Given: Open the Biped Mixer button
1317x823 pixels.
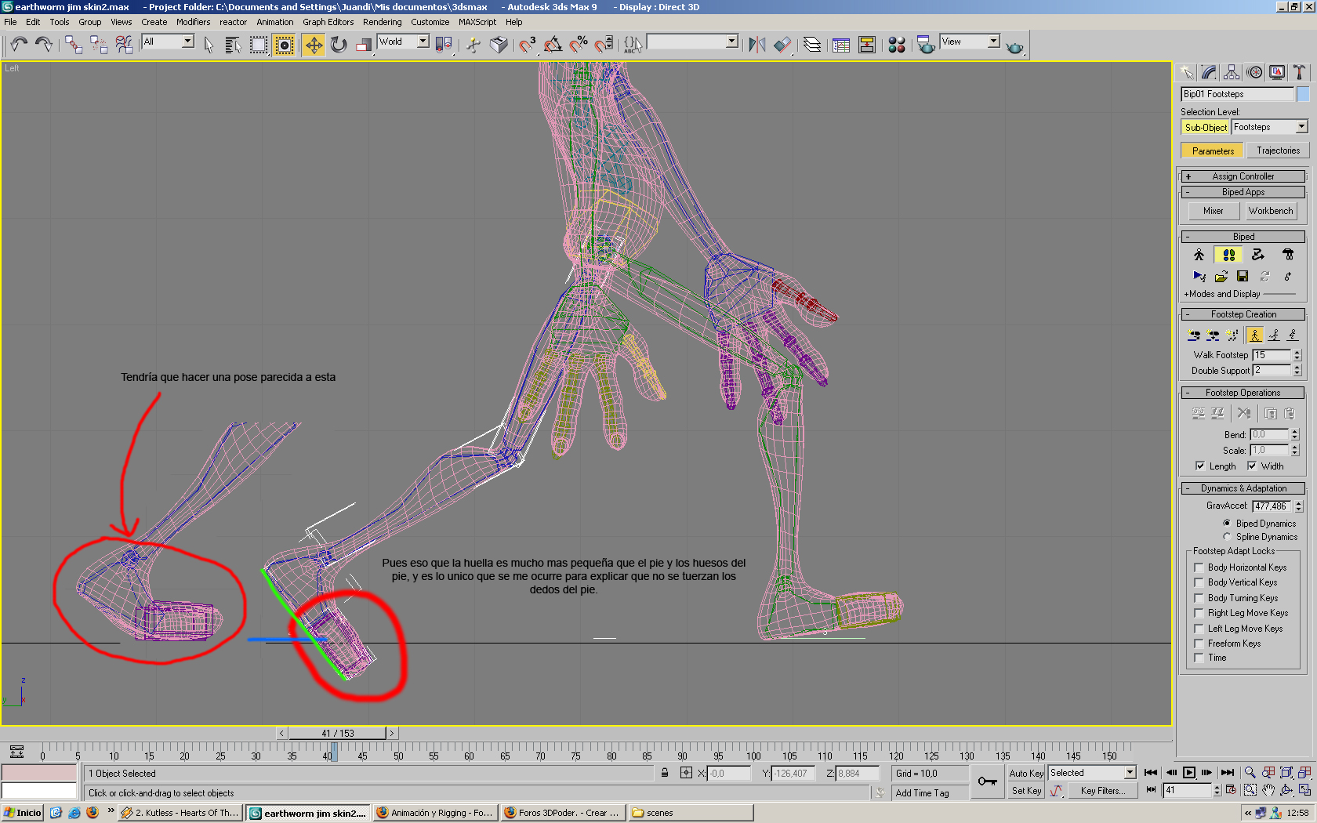Looking at the screenshot, I should pyautogui.click(x=1214, y=211).
